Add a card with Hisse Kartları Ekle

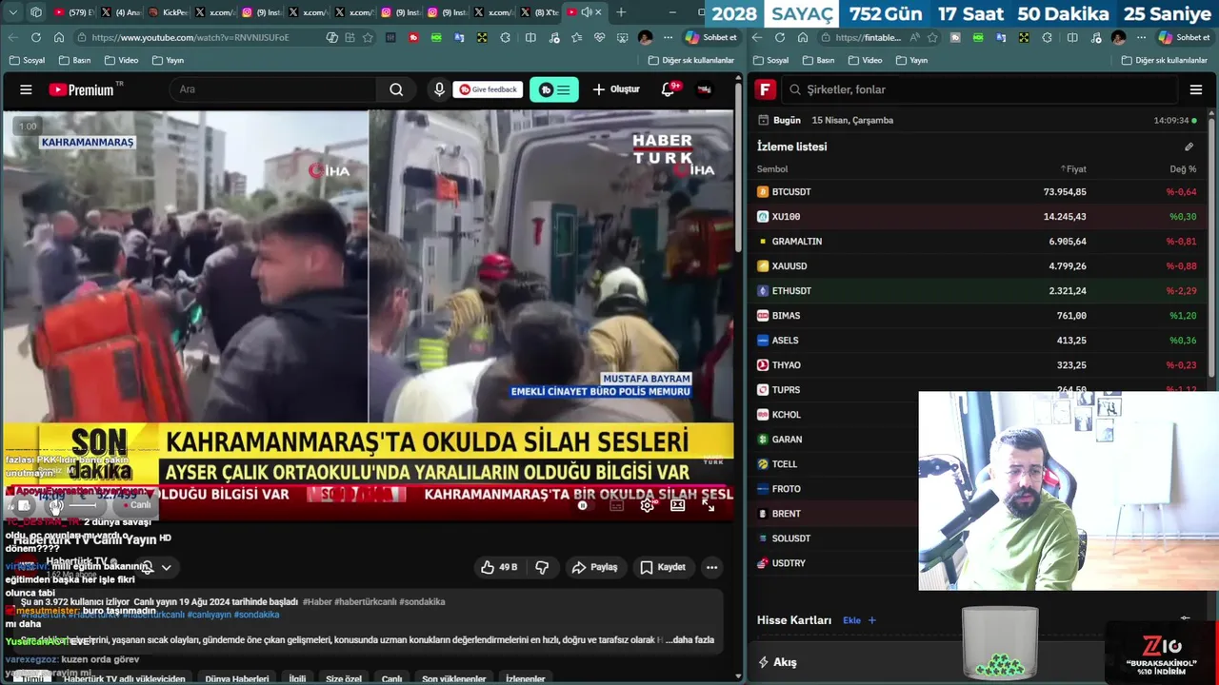coord(859,620)
